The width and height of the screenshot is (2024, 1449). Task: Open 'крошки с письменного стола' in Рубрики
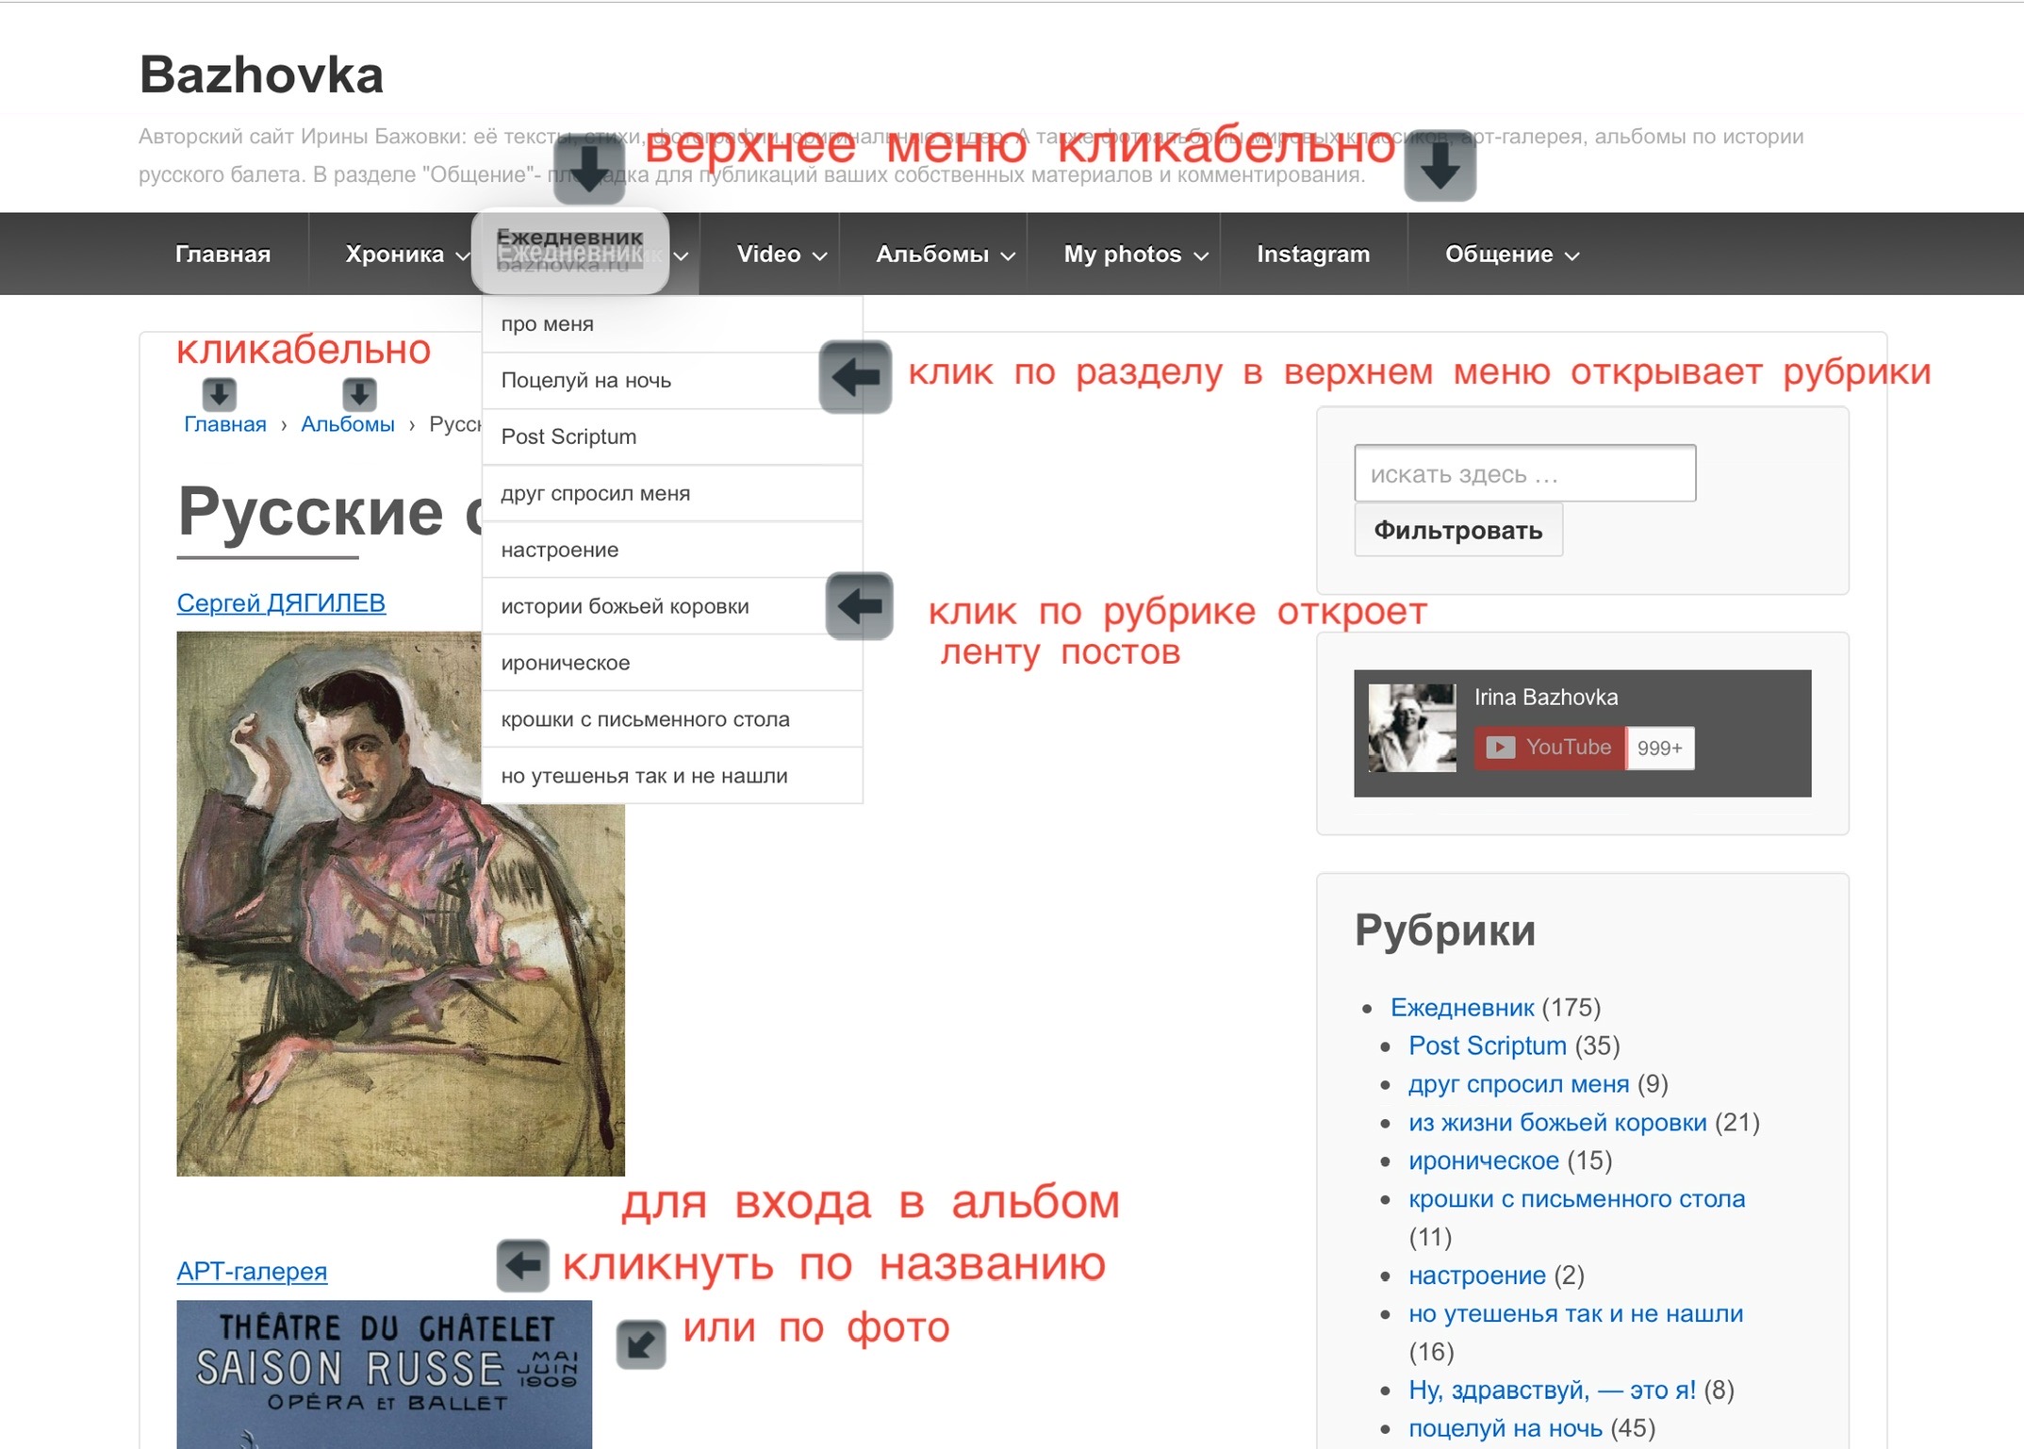[x=1577, y=1199]
